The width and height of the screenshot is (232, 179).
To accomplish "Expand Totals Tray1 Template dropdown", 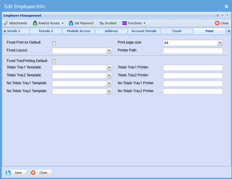I will point(109,68).
